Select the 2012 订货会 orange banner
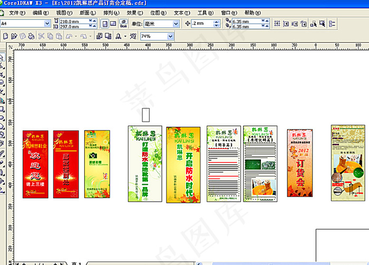Image resolution: width=369 pixels, height=265 pixels. [300, 163]
